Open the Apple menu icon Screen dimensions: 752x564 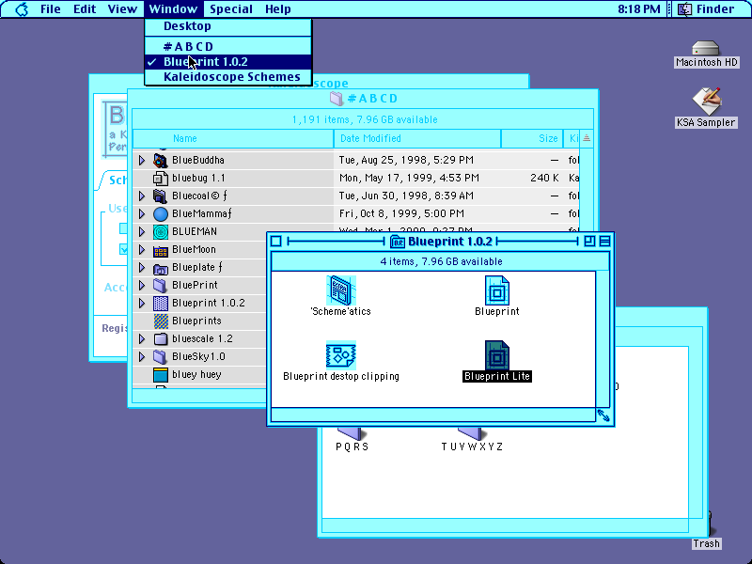(x=22, y=9)
